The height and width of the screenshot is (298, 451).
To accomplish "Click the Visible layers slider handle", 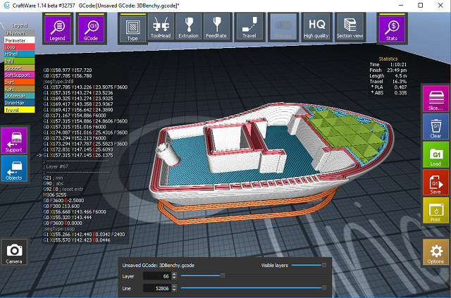I will coord(324,265).
